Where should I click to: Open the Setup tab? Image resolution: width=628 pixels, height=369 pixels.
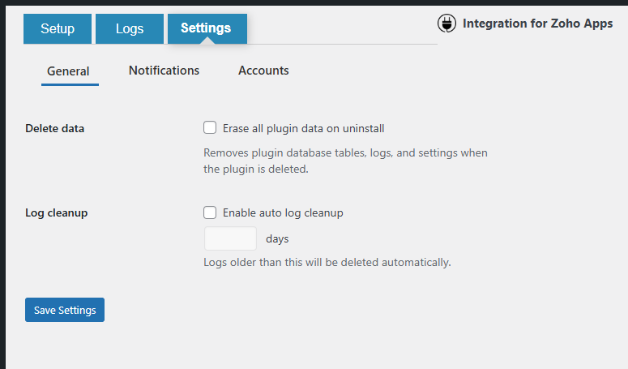click(58, 29)
